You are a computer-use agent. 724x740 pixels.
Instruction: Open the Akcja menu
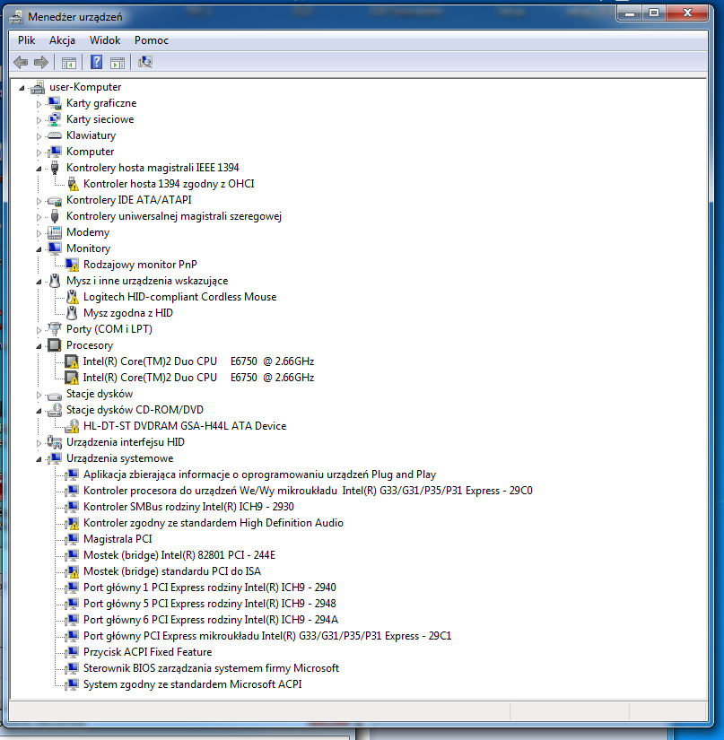[62, 40]
